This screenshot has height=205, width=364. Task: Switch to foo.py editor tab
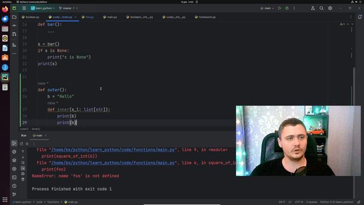click(x=88, y=17)
